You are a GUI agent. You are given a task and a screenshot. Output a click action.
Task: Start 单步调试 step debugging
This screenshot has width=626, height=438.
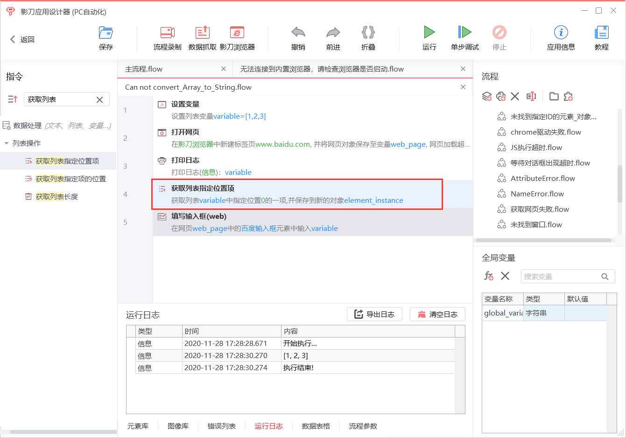click(x=464, y=37)
